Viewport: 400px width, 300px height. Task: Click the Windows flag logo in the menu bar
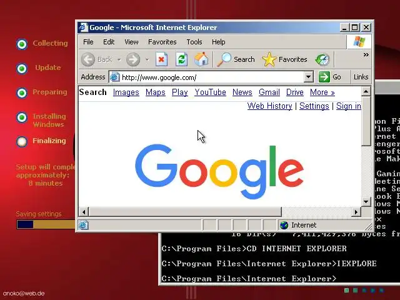tap(359, 42)
